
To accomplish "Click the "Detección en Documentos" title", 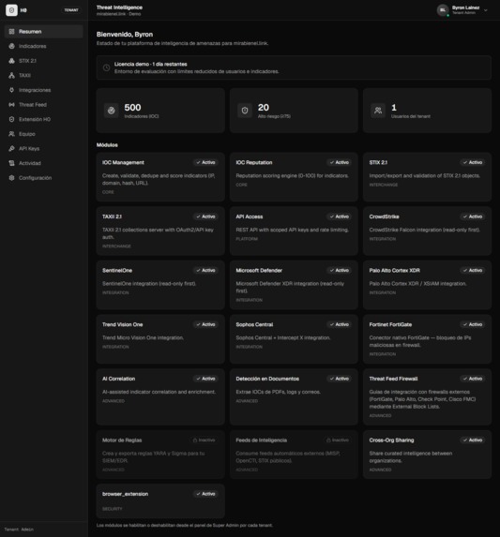I will pyautogui.click(x=267, y=379).
